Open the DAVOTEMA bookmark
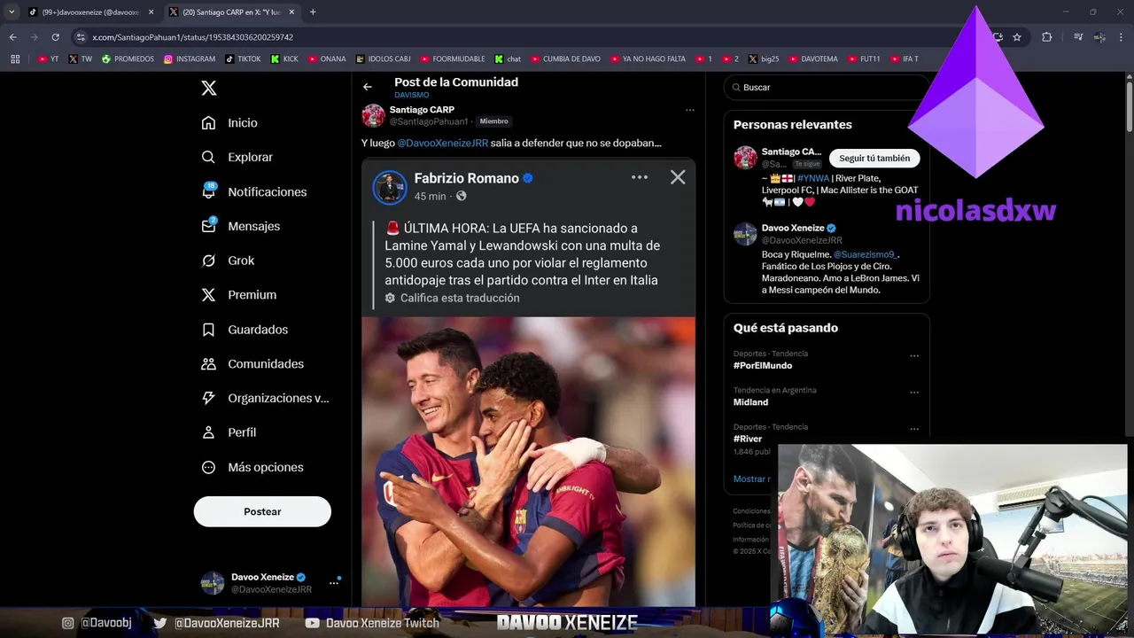 [812, 59]
